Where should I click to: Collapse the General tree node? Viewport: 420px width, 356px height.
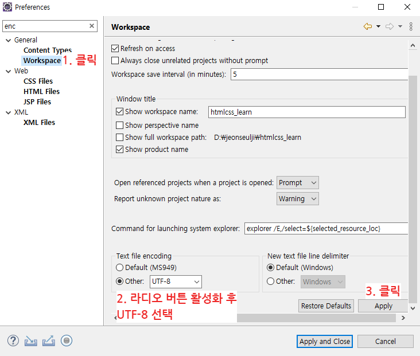[x=9, y=40]
